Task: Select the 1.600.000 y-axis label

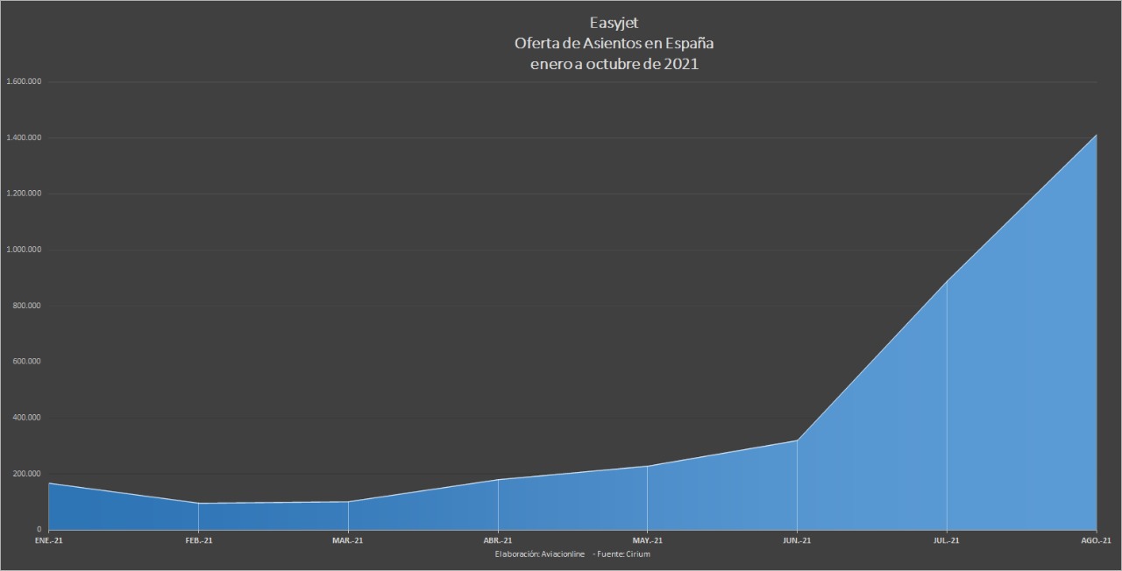Action: point(25,81)
